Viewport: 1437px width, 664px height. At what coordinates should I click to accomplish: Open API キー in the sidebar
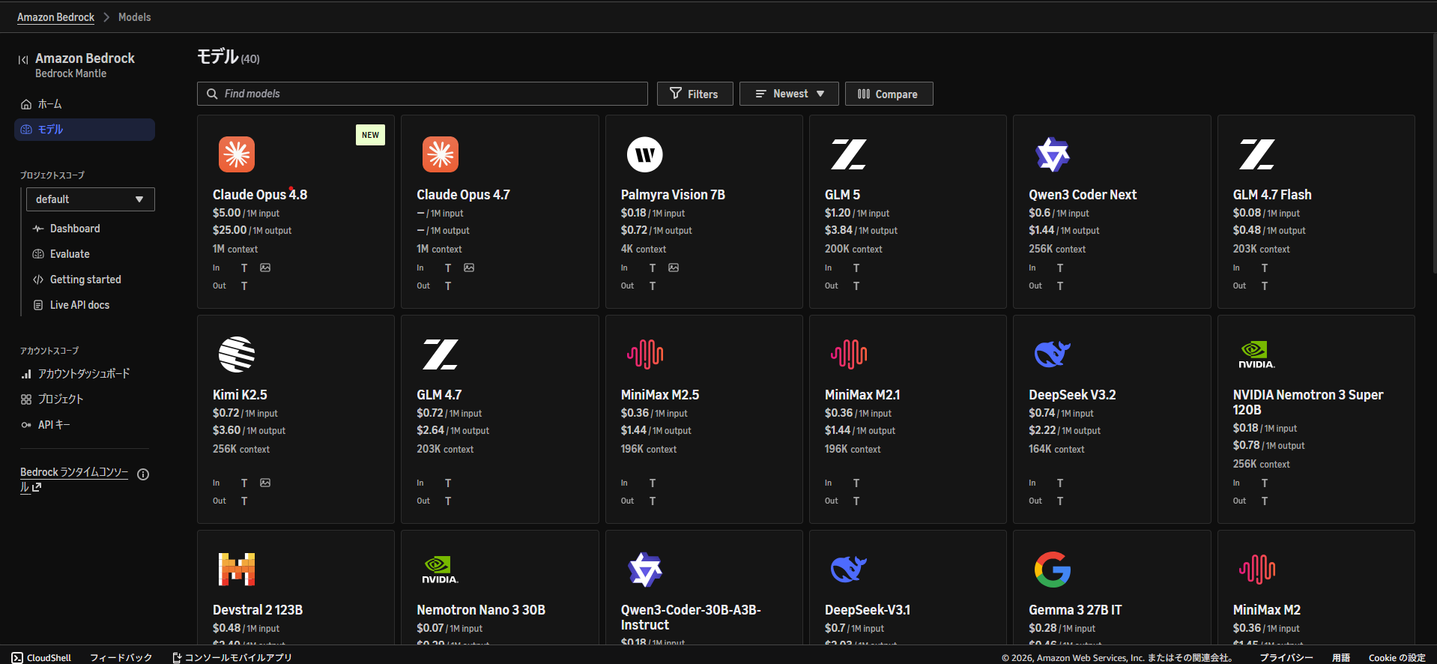pos(54,425)
